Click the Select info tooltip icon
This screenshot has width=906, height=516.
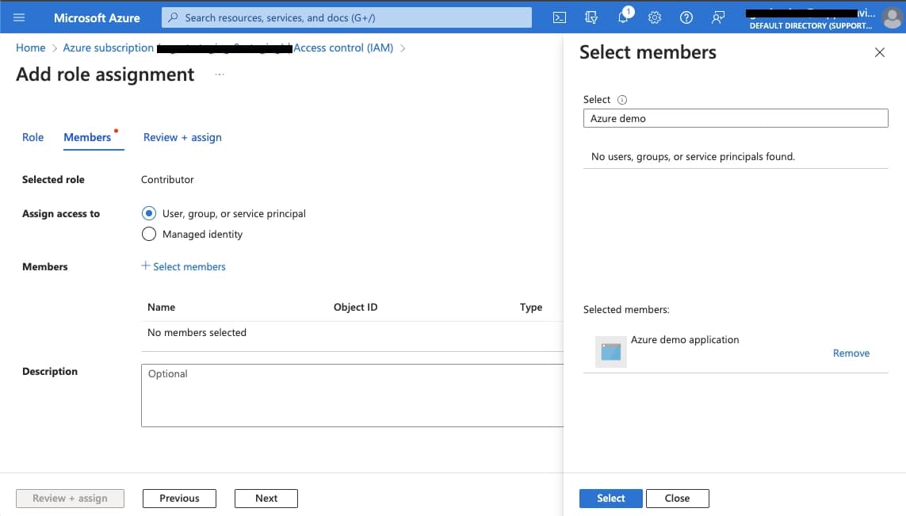tap(623, 99)
